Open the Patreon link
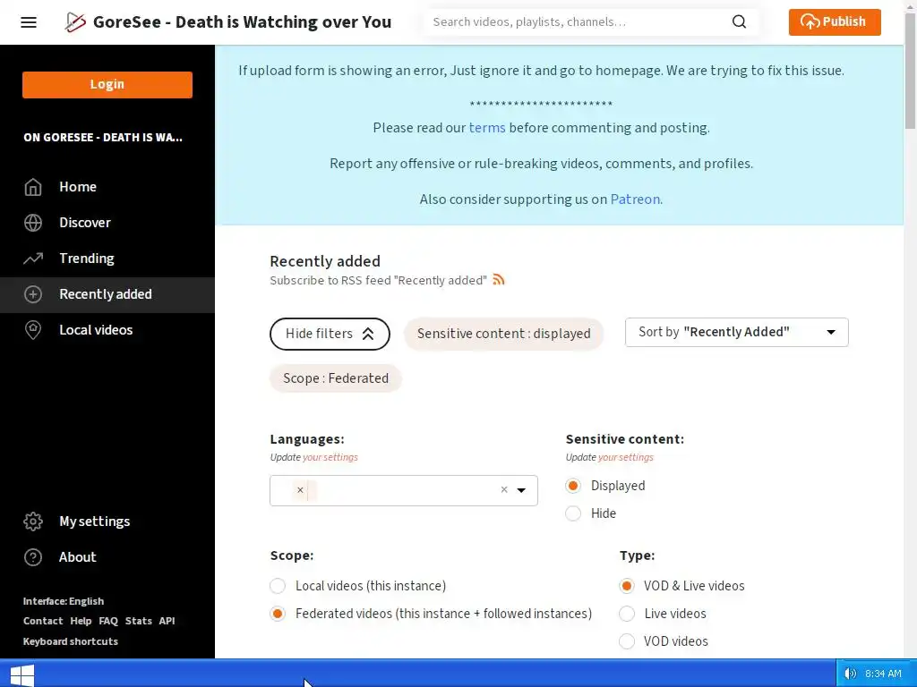Viewport: 917px width, 687px height. pos(635,199)
